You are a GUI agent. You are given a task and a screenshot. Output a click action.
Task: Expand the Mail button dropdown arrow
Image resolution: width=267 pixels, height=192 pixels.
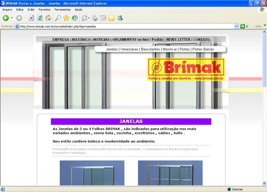coord(89,18)
